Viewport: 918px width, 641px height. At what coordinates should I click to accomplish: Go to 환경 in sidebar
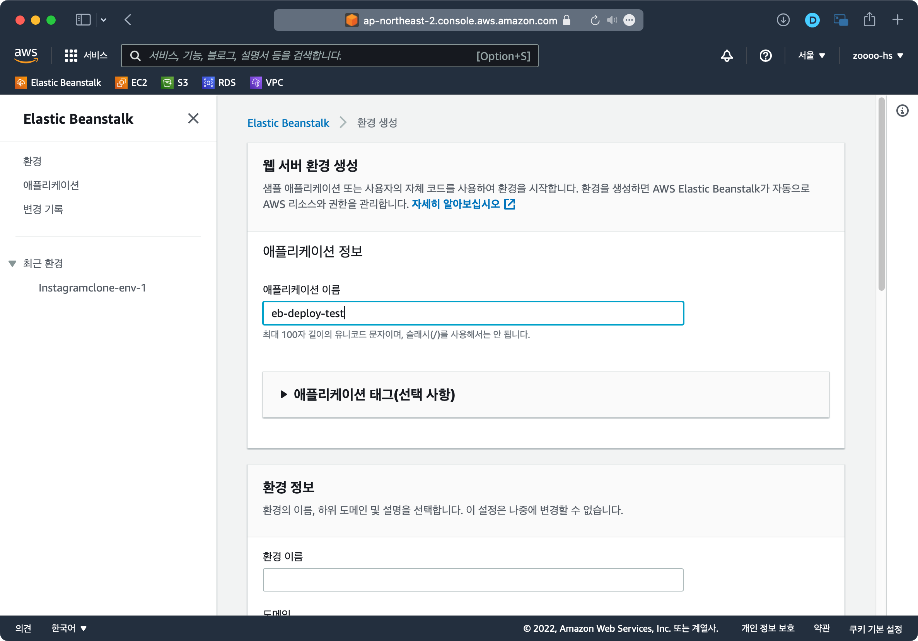point(32,162)
